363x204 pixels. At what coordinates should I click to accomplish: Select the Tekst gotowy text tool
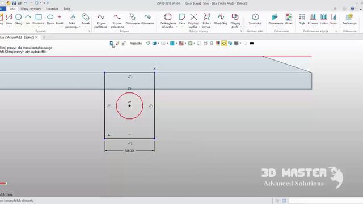tap(72, 21)
